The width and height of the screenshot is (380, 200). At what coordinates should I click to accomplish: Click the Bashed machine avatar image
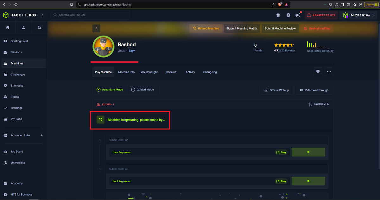(x=103, y=46)
